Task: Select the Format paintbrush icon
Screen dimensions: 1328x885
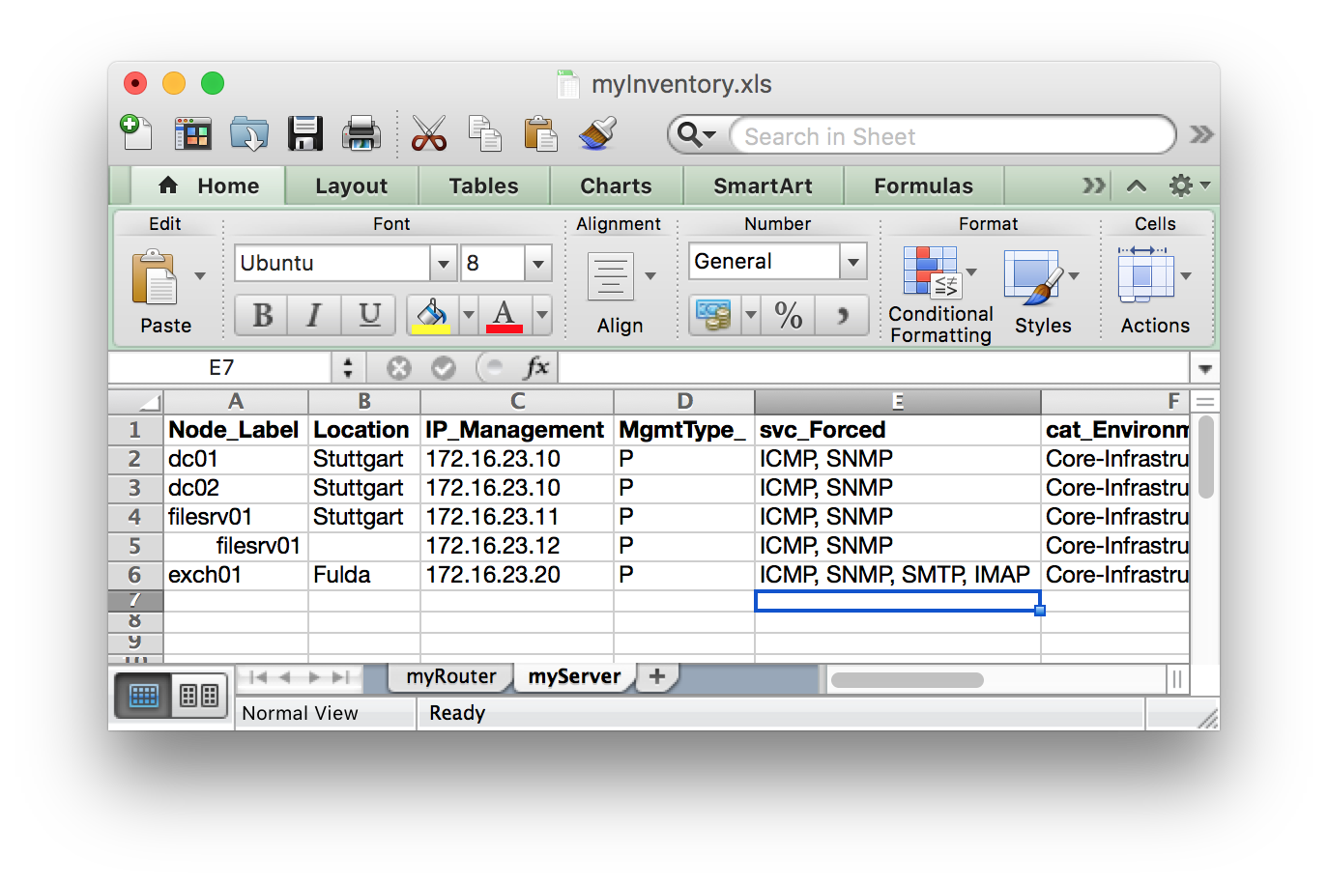Action: click(x=597, y=133)
